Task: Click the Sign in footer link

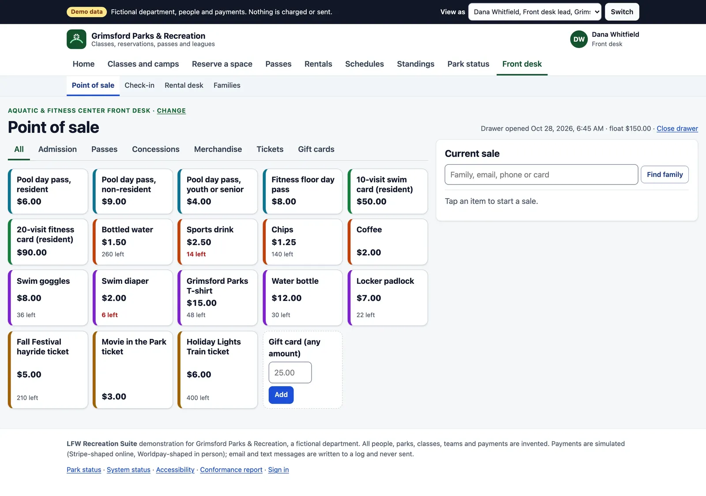Action: (278, 470)
